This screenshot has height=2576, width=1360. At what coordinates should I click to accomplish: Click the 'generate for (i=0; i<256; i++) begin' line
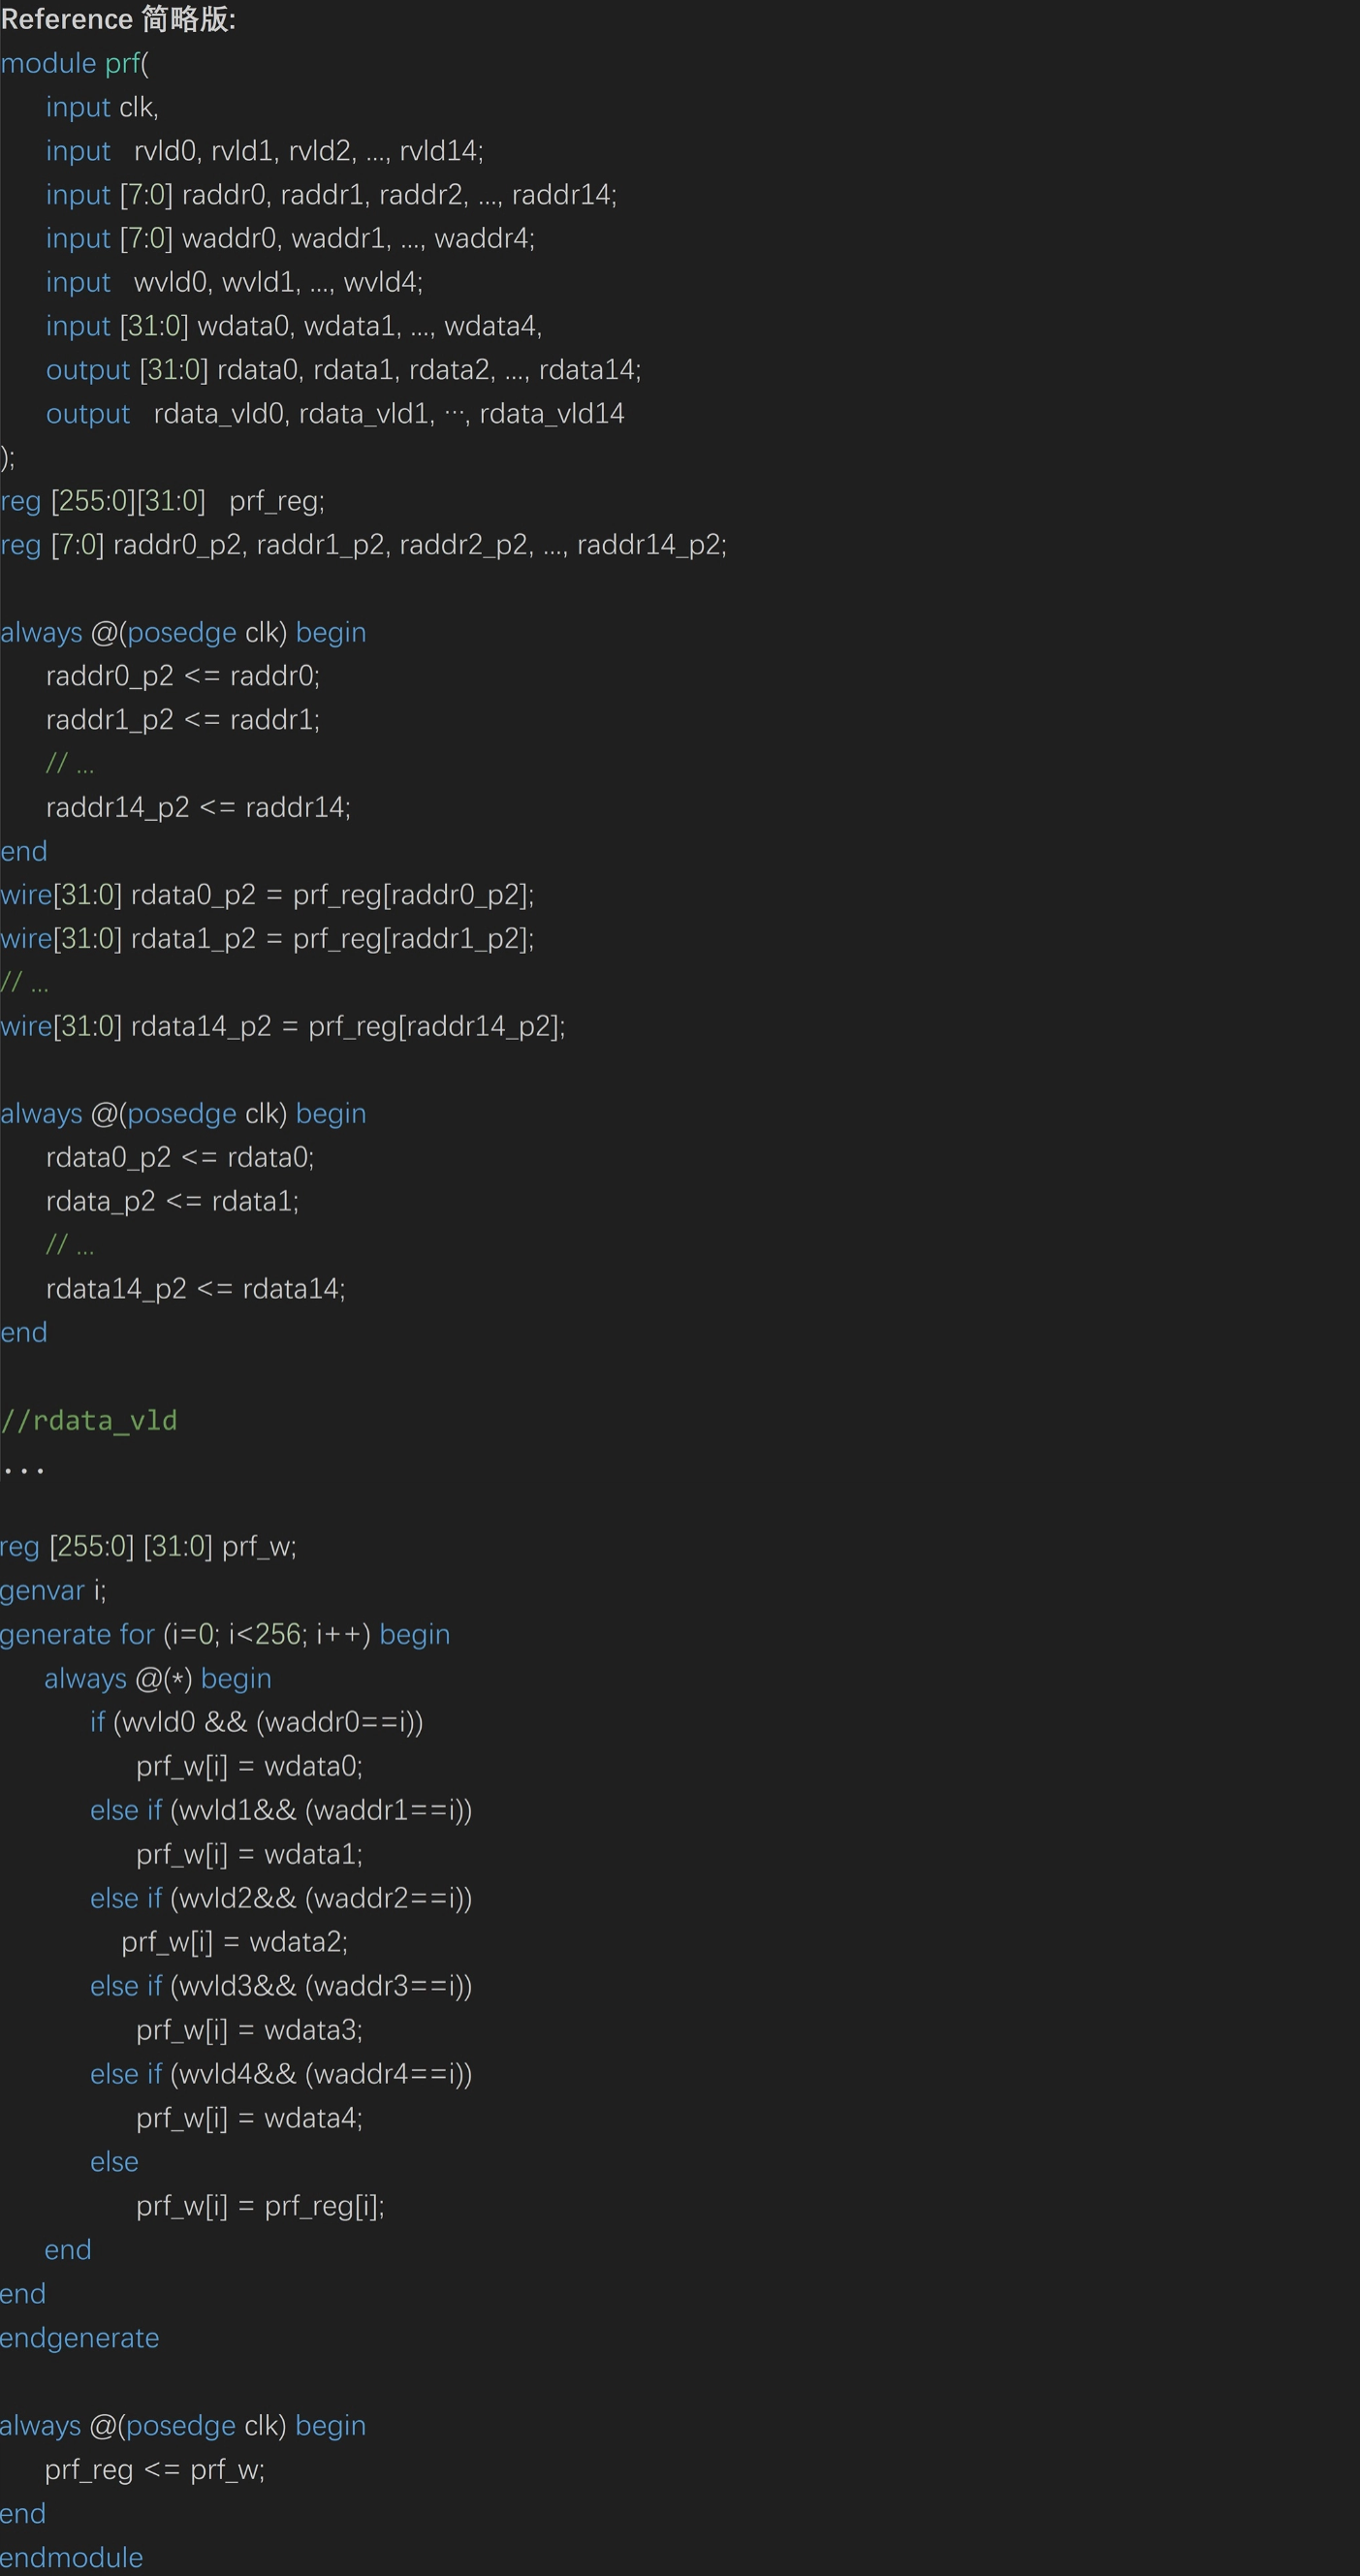pos(225,1635)
